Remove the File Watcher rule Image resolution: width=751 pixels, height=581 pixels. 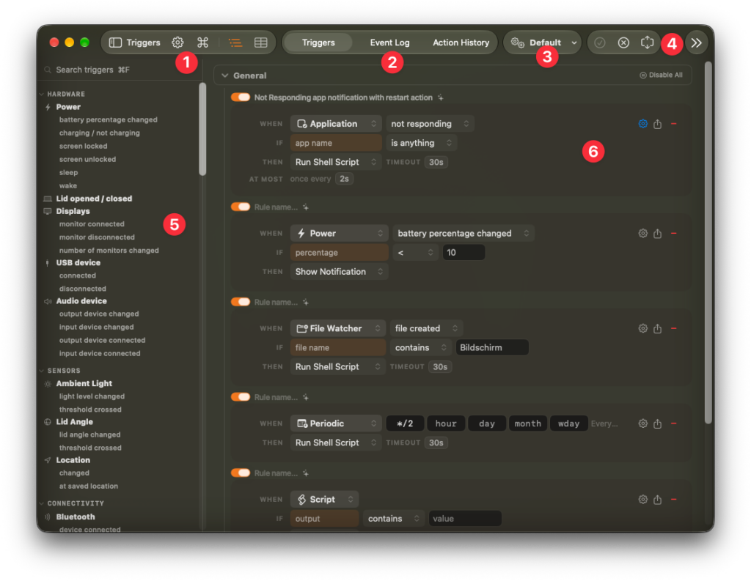[673, 329]
